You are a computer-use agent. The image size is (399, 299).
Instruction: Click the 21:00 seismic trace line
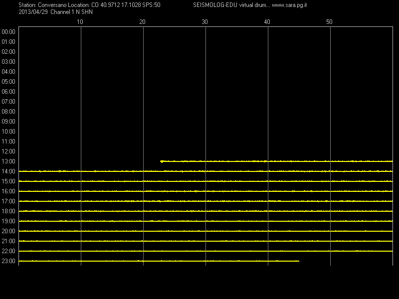click(205, 241)
